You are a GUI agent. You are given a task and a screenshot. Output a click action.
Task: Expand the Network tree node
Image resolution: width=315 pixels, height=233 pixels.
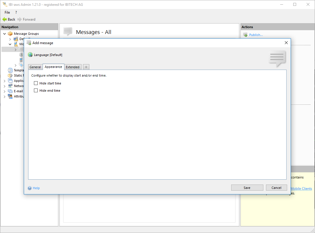(x=5, y=86)
